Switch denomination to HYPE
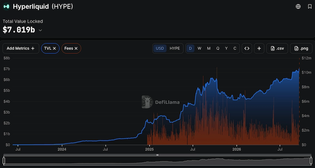315x168 pixels. pyautogui.click(x=175, y=48)
